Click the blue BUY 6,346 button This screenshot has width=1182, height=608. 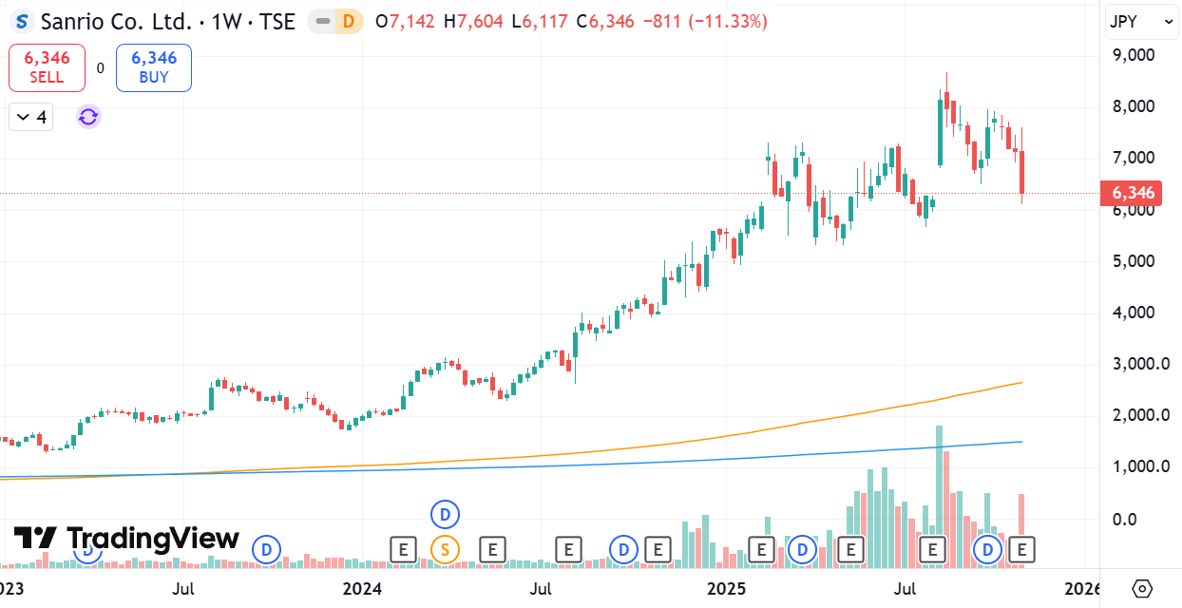click(154, 67)
